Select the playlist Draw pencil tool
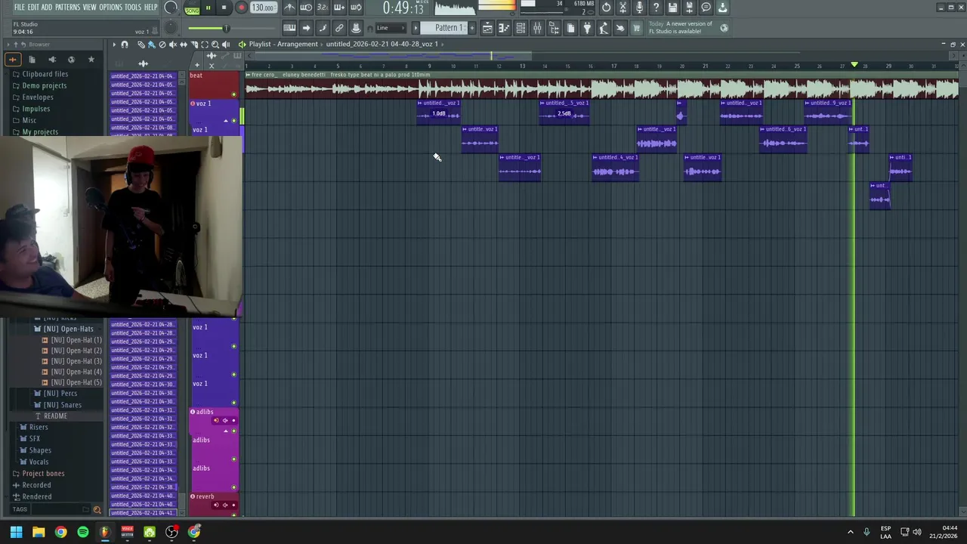 click(141, 45)
